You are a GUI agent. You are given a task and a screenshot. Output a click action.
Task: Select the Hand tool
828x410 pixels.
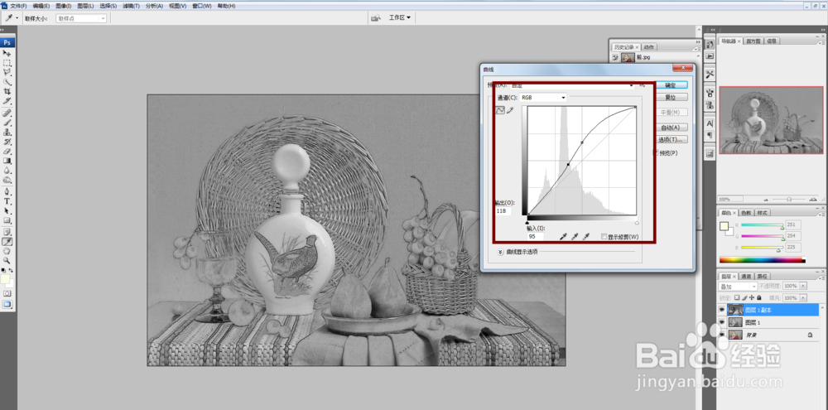[x=7, y=251]
